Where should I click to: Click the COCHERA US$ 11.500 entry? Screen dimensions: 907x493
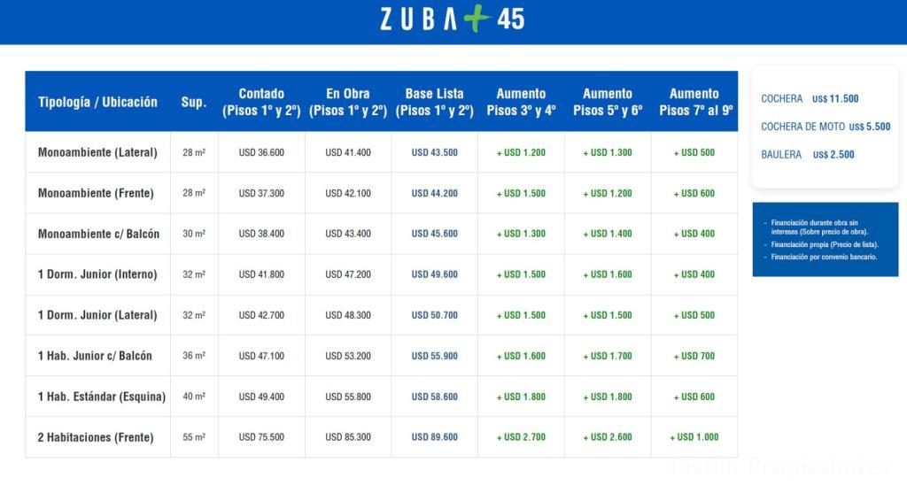point(810,99)
